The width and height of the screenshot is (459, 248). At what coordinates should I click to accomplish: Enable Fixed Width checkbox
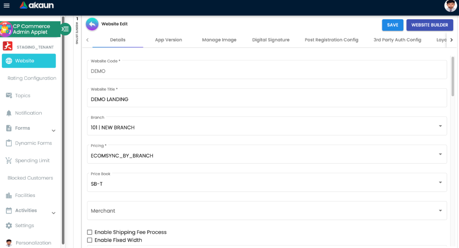[x=90, y=240]
